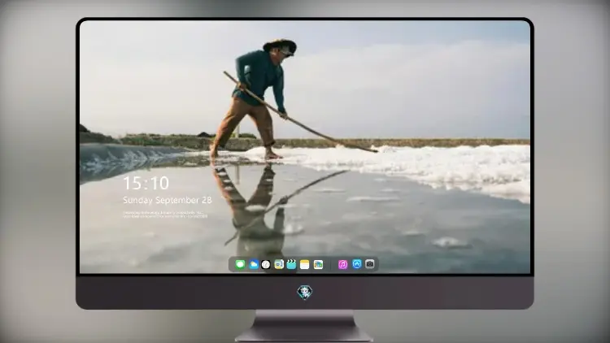Open the Photos gallery icon in dock
Image resolution: width=610 pixels, height=343 pixels.
click(318, 264)
